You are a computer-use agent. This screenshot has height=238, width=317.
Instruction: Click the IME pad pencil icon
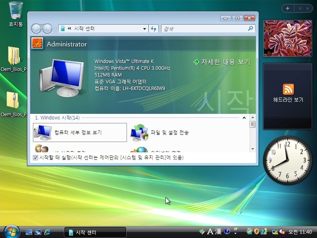coord(202,231)
